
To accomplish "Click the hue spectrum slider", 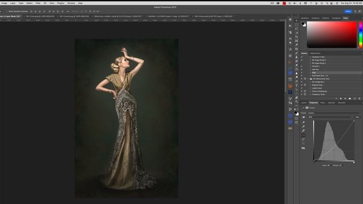I will pyautogui.click(x=361, y=35).
